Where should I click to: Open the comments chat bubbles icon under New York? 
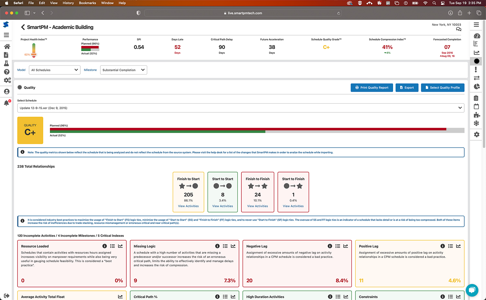458,29
